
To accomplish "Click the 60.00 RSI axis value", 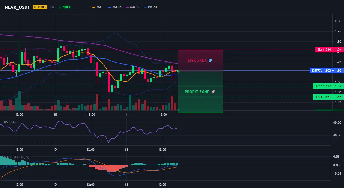I will [337, 123].
